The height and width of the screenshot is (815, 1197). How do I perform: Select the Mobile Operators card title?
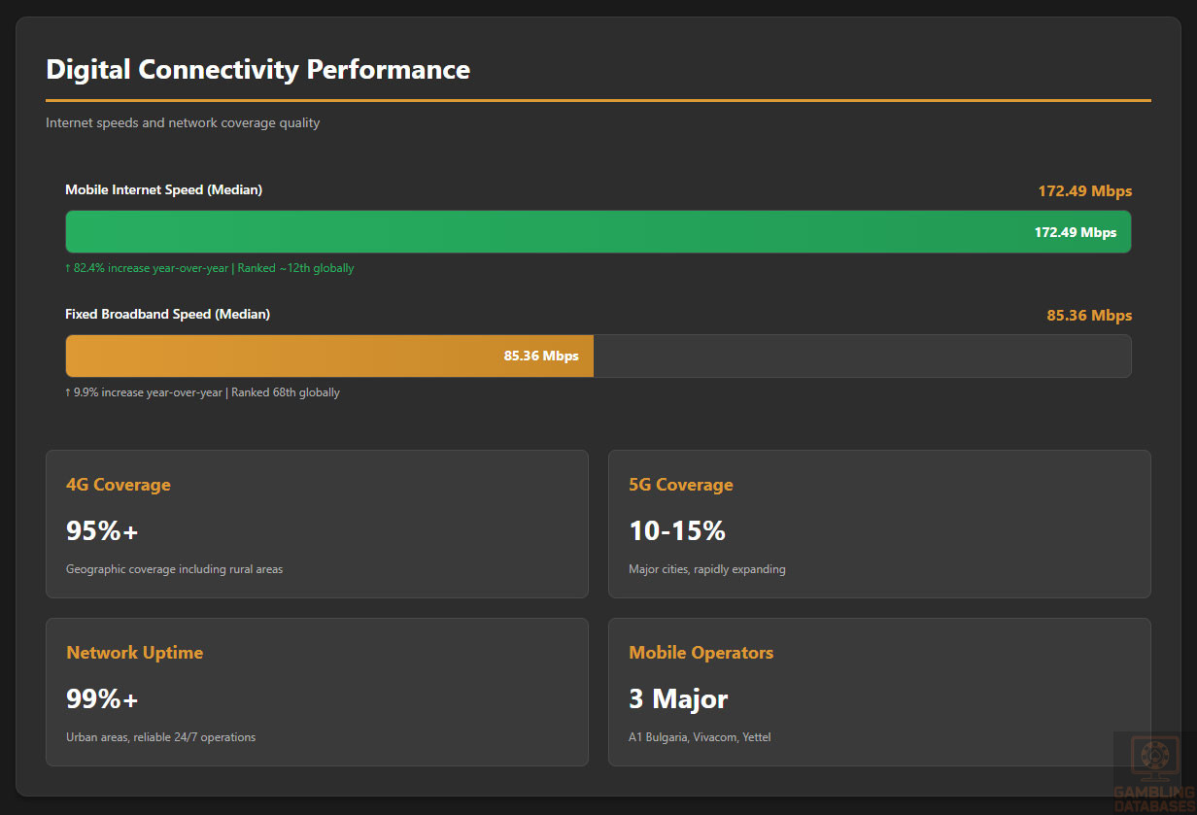tap(701, 653)
